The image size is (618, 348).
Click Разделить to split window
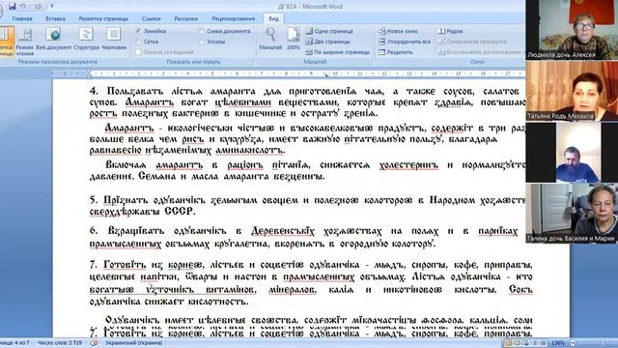coord(396,52)
